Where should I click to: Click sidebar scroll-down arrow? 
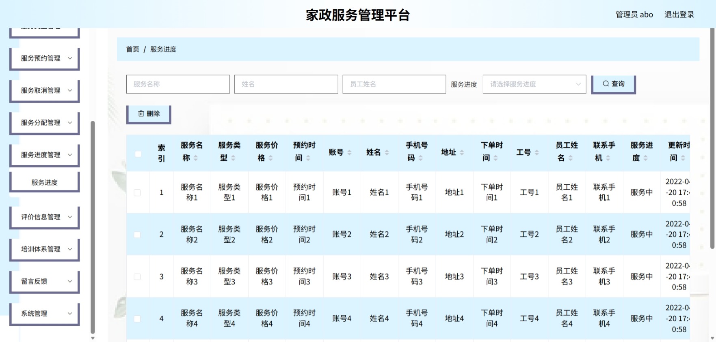93,338
